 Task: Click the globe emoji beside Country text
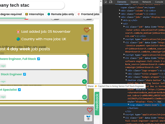point(18,39)
